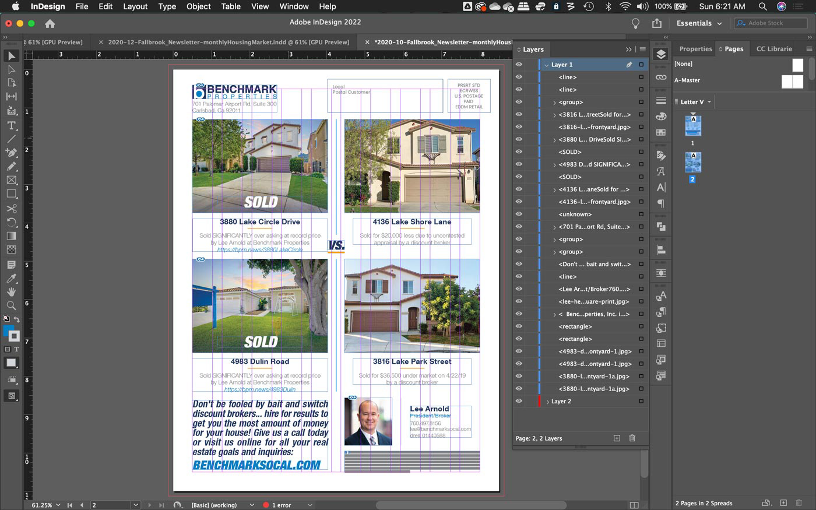Click the page number input field
This screenshot has width=816, height=510.
click(x=111, y=505)
